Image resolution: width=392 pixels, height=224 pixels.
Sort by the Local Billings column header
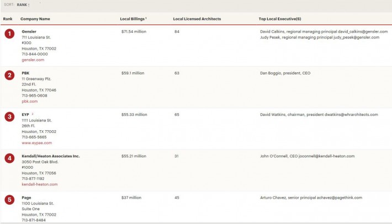133,19
